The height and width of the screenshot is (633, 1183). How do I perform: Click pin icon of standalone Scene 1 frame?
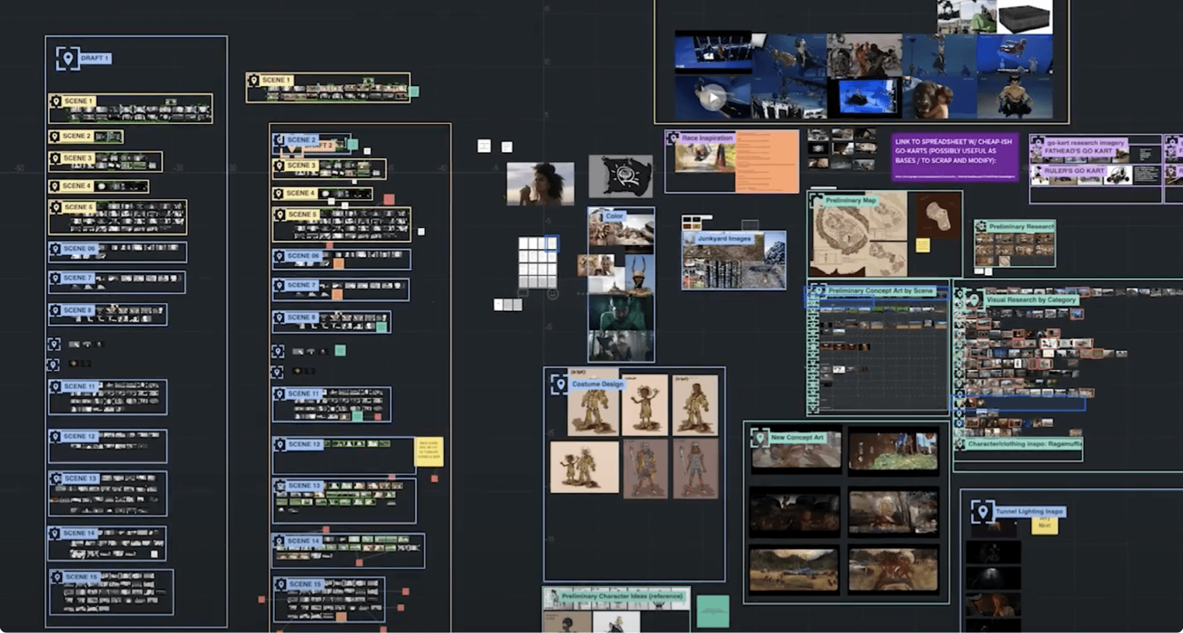(x=253, y=80)
